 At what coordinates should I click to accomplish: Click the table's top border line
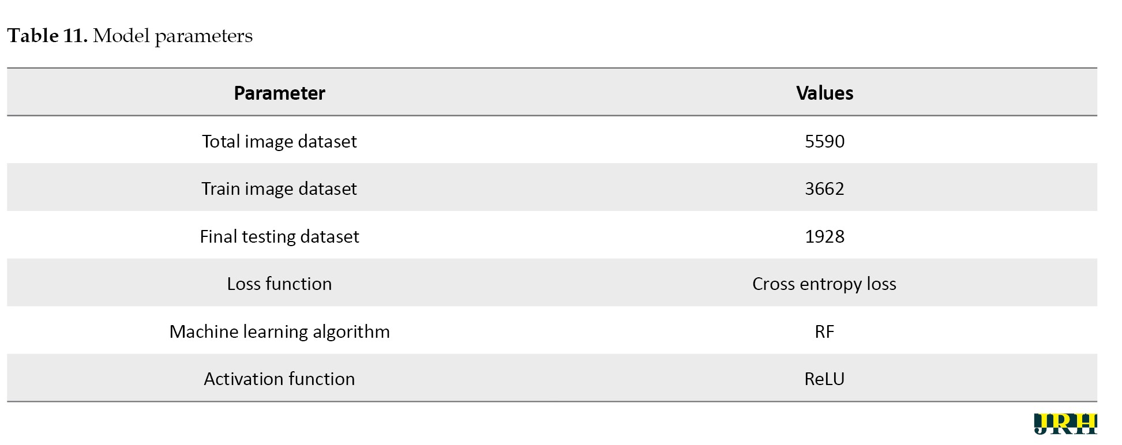coord(551,68)
